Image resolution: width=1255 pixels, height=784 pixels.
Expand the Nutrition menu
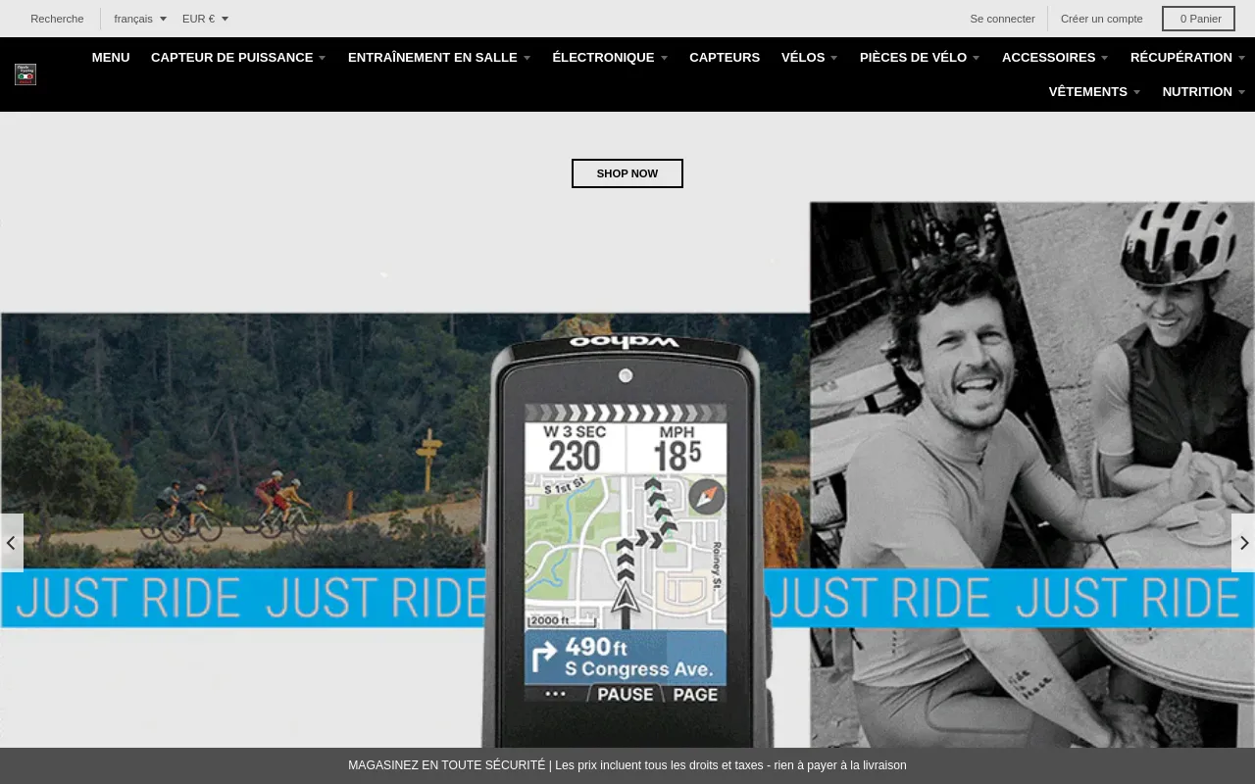click(x=1203, y=92)
